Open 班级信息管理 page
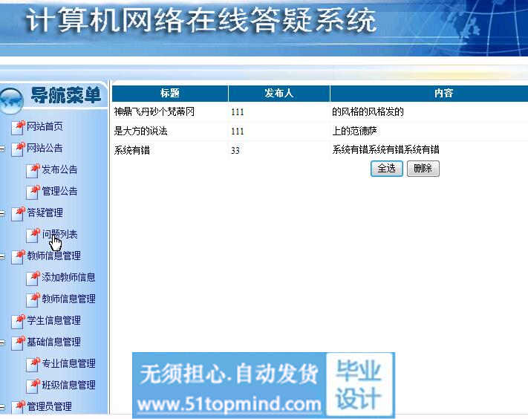 (69, 386)
